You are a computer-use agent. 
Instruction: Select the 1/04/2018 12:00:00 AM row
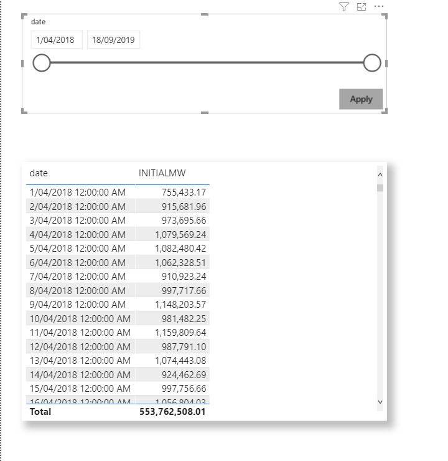(78, 192)
